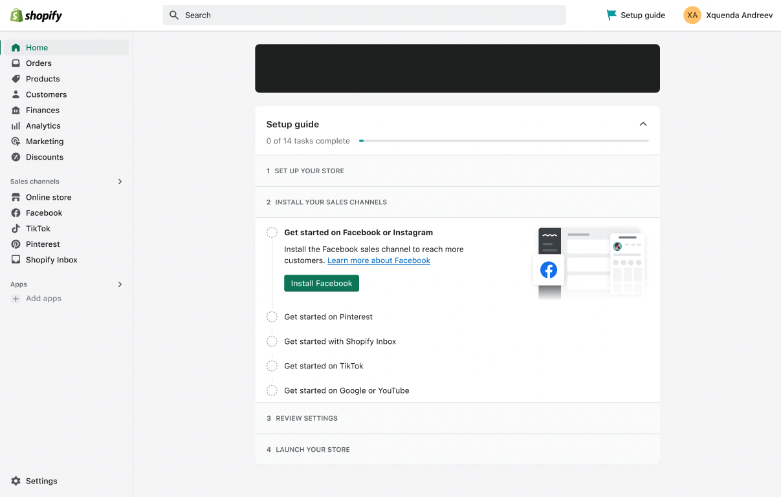Screen dimensions: 781x497
Task: Click the Facebook sidebar icon
Action: click(x=16, y=213)
